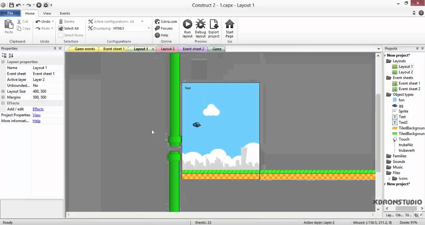Click Export project icon
425x225 pixels.
tap(214, 24)
